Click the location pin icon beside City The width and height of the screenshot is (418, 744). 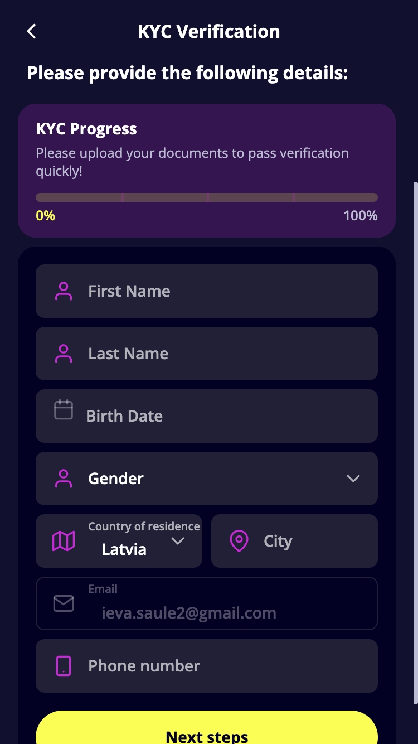239,541
